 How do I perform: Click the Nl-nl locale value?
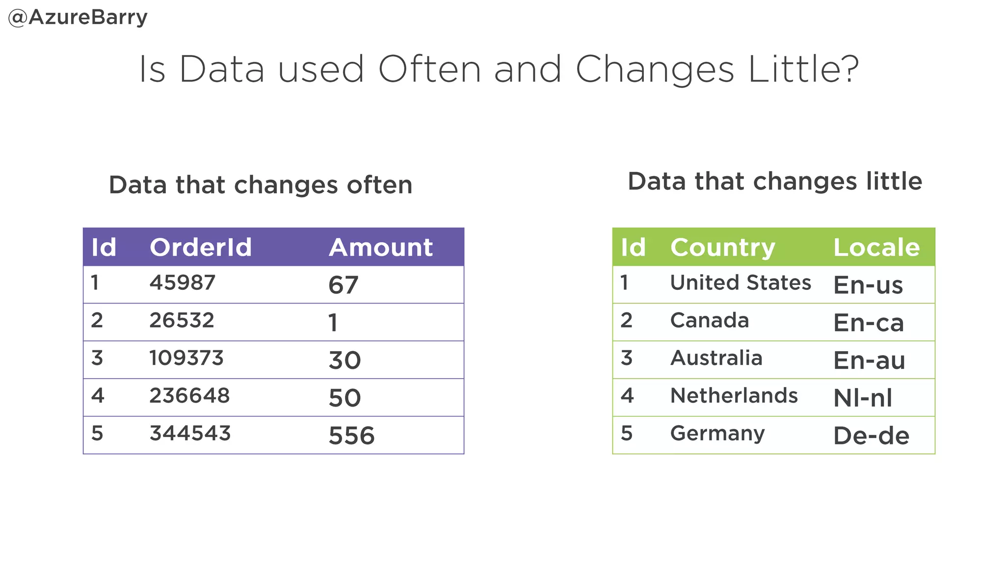863,398
